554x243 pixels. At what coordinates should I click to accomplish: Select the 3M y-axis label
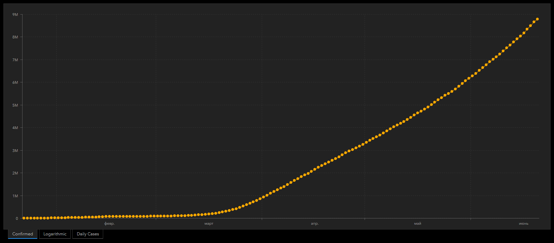pyautogui.click(x=15, y=151)
